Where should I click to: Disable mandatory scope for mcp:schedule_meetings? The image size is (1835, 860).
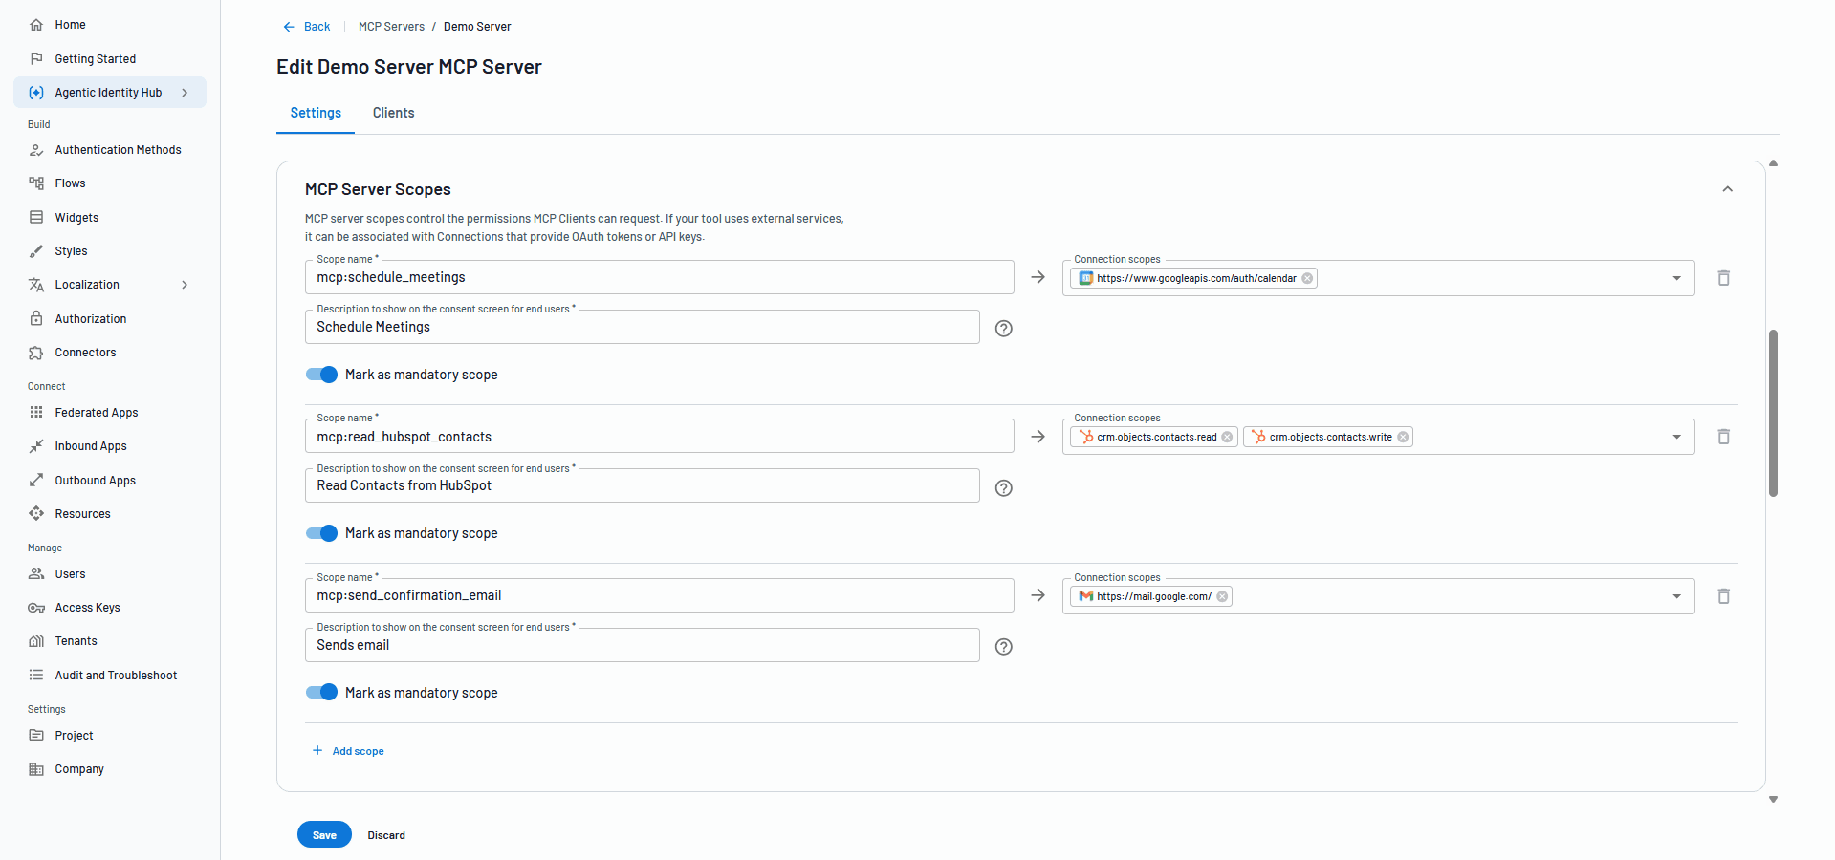click(321, 375)
